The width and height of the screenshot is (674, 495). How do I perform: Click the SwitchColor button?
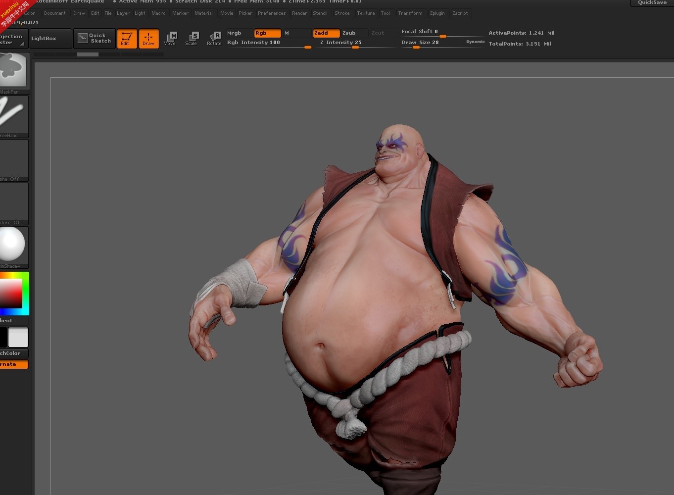click(14, 353)
